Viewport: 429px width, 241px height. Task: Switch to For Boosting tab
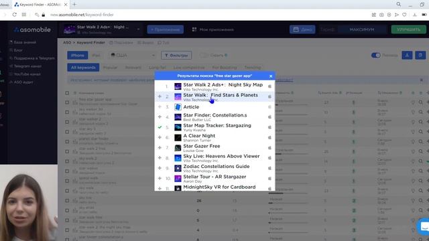click(225, 68)
